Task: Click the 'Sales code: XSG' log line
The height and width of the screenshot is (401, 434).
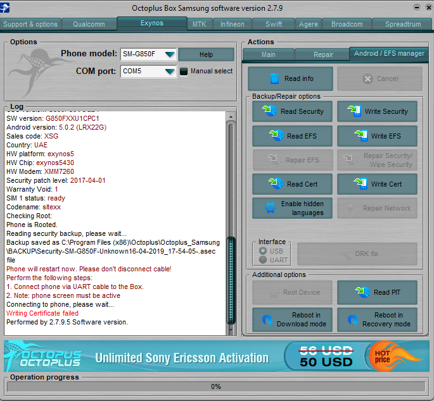Action: click(32, 136)
